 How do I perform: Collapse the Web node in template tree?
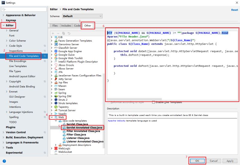point(52,117)
